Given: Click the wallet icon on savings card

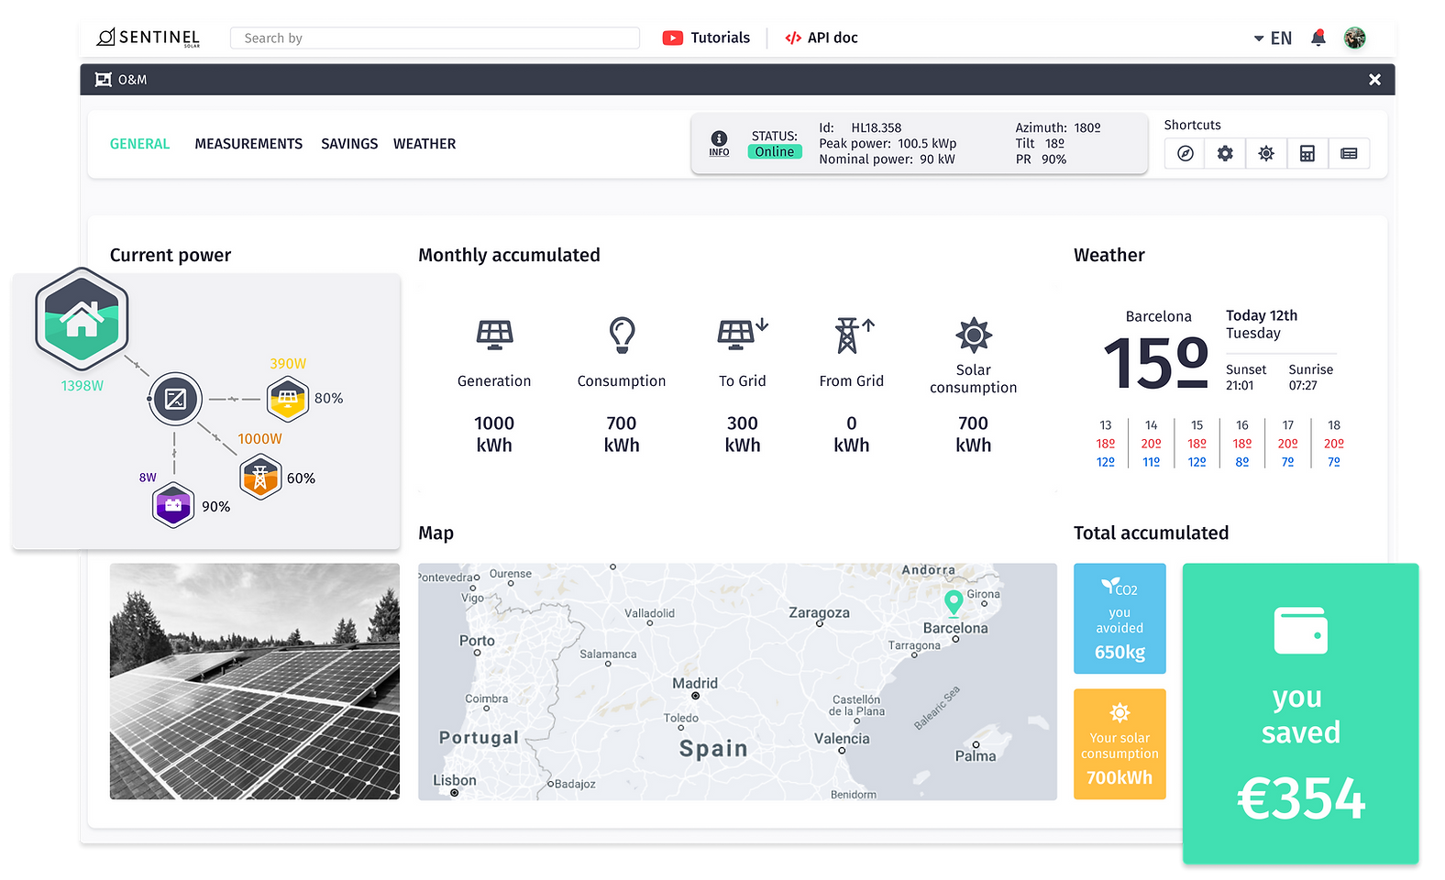Looking at the screenshot, I should [1300, 631].
